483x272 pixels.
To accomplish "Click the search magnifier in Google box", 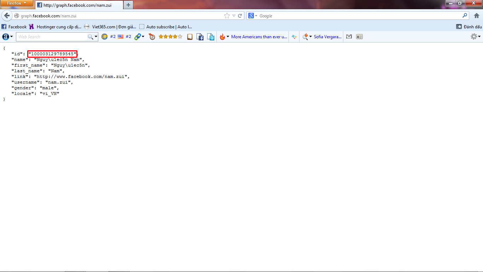I will (x=465, y=16).
